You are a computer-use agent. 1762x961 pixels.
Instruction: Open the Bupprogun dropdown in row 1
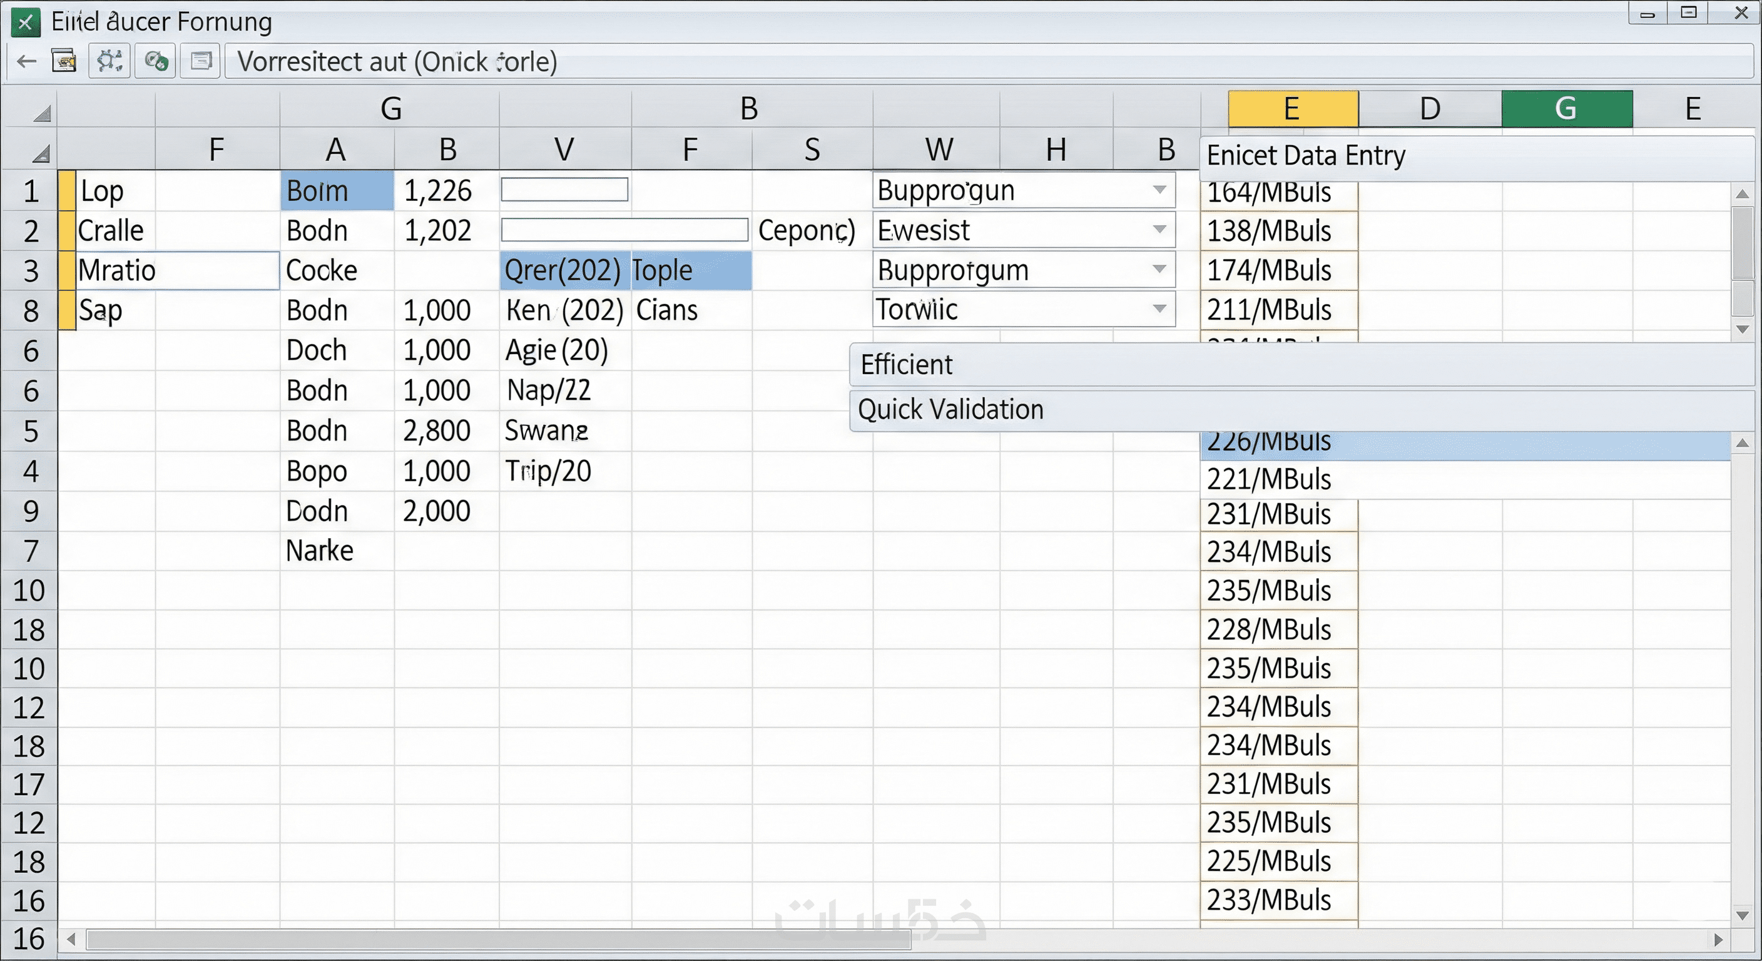[x=1159, y=190]
